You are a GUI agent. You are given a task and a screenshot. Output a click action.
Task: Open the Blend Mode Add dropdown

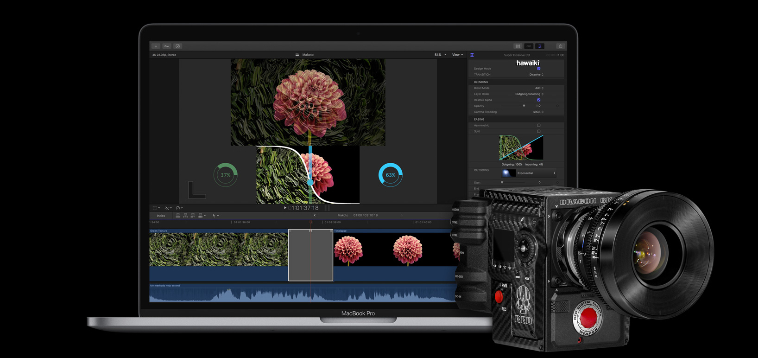[539, 88]
